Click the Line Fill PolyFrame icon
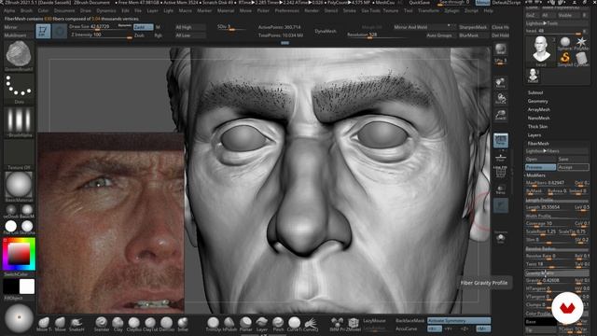597x336 pixels. point(500,172)
